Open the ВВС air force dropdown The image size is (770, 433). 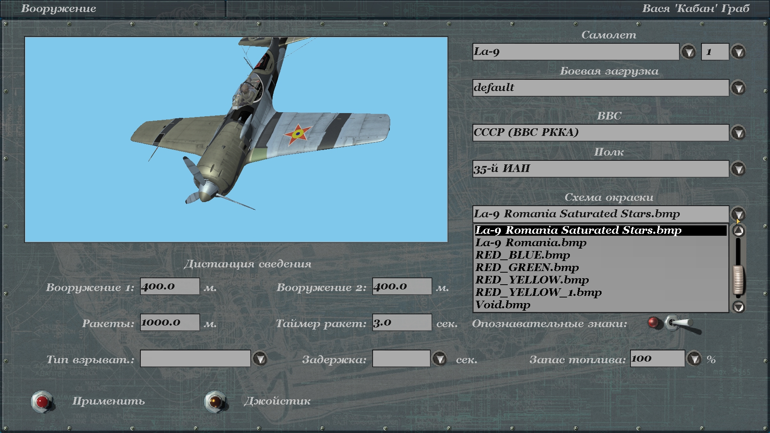pos(738,133)
